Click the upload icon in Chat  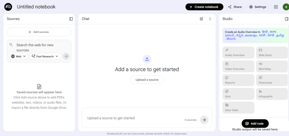pos(147,59)
